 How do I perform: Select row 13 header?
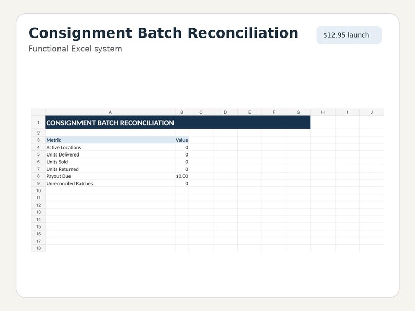(x=38, y=212)
